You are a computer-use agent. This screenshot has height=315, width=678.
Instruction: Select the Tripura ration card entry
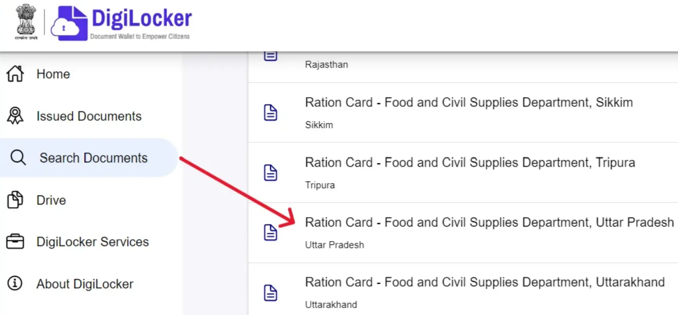[470, 162]
